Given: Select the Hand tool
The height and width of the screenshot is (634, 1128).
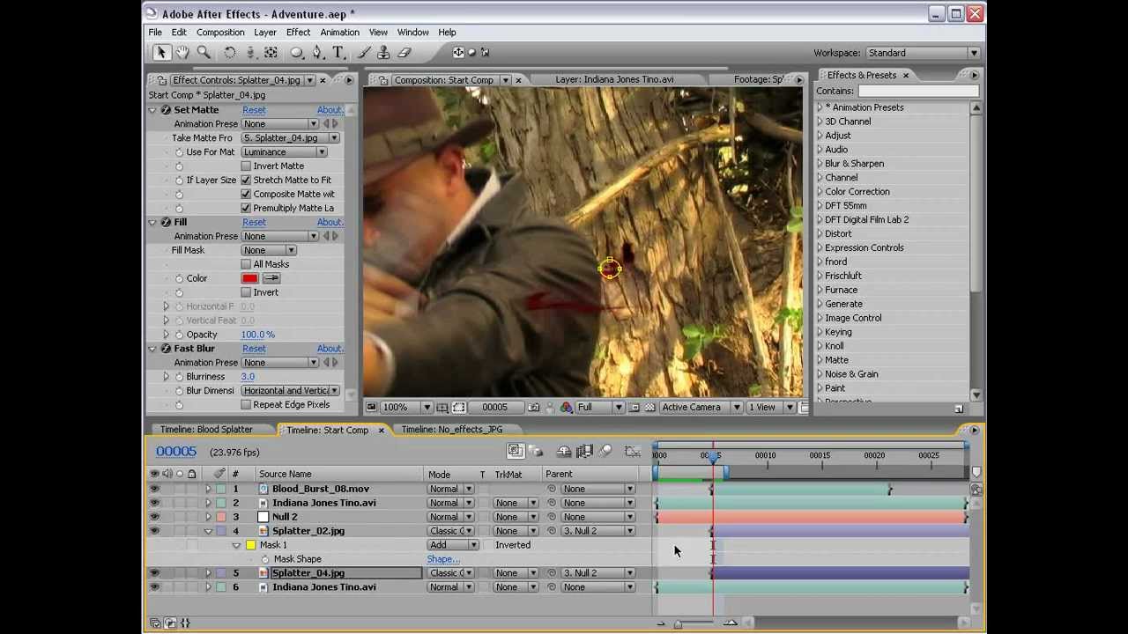Looking at the screenshot, I should (x=182, y=53).
